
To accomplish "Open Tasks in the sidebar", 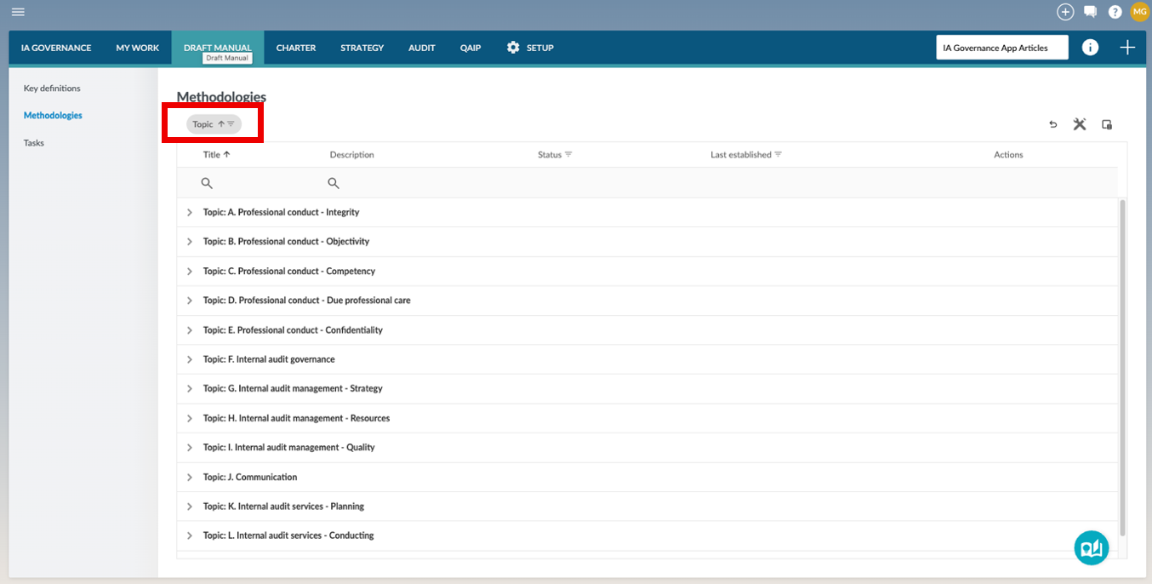I will pyautogui.click(x=34, y=143).
